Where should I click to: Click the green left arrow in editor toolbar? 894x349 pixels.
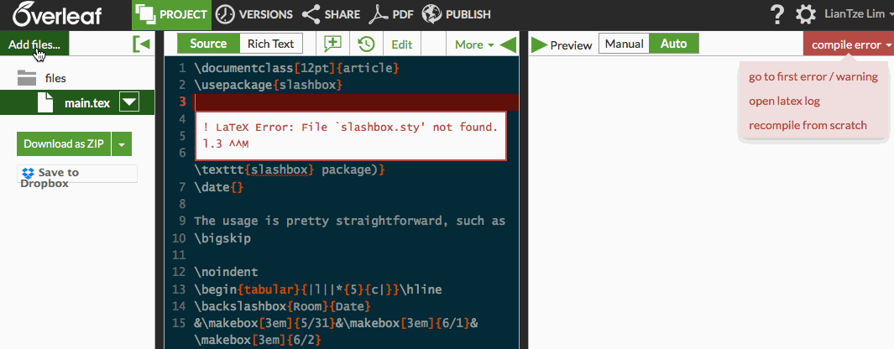pyautogui.click(x=508, y=44)
